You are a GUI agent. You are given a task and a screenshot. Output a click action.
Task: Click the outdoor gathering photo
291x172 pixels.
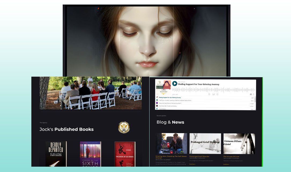tap(91, 93)
